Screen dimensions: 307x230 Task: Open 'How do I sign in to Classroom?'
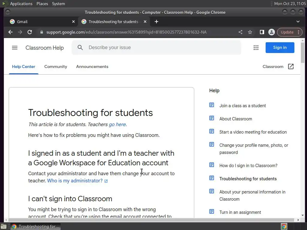248,166
